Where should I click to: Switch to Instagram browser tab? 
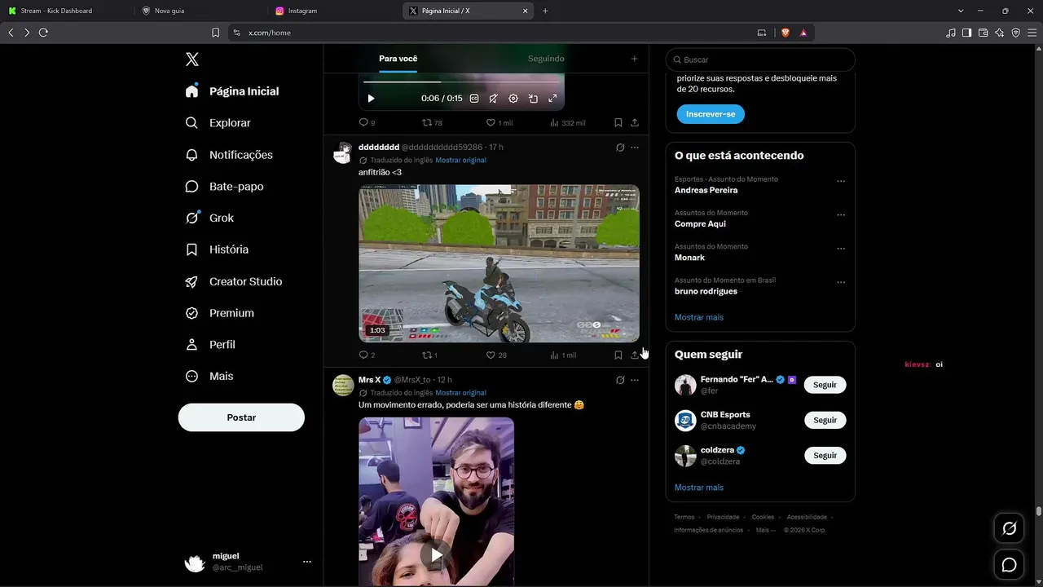(x=333, y=11)
